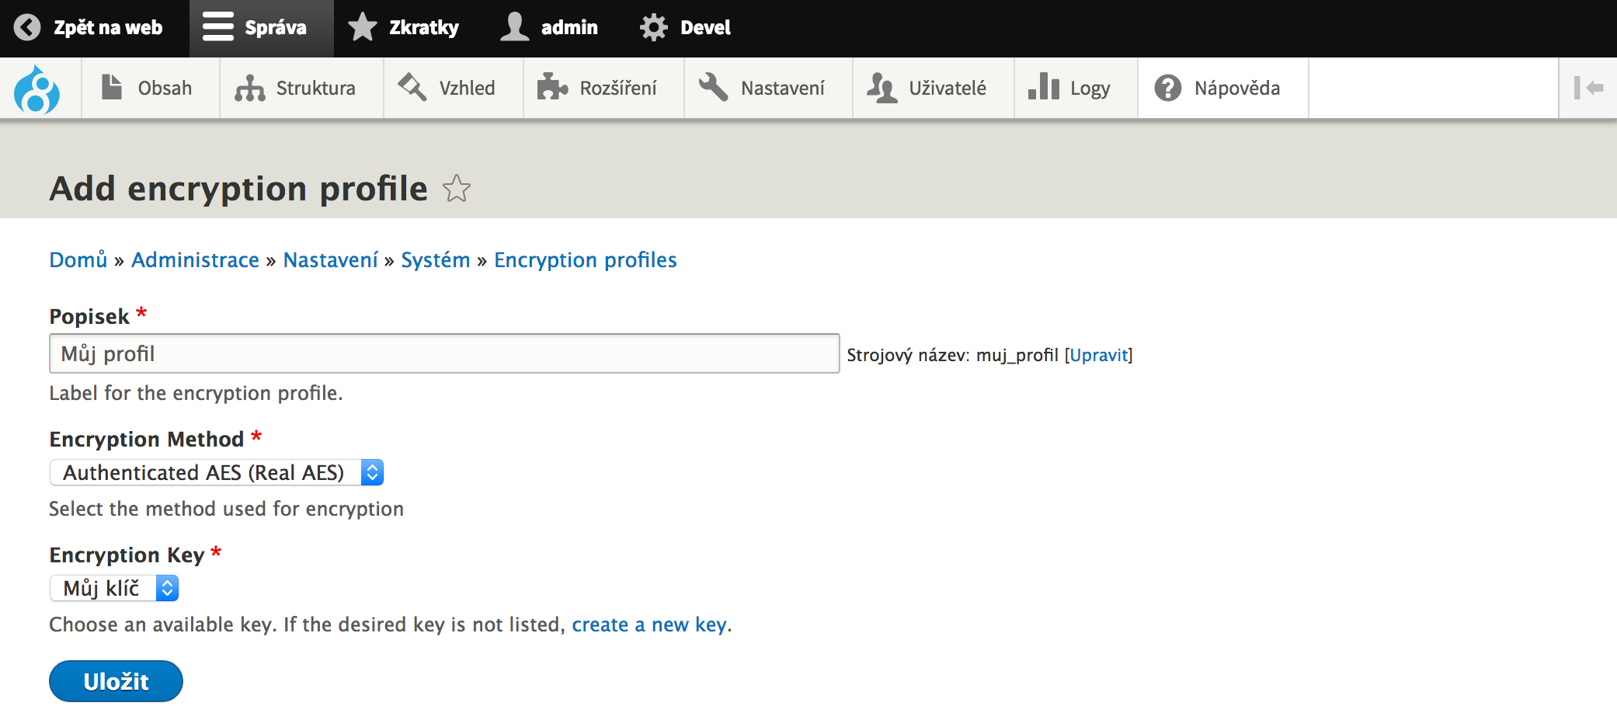Follow the create a new key link
The height and width of the screenshot is (713, 1617).
pyautogui.click(x=649, y=624)
